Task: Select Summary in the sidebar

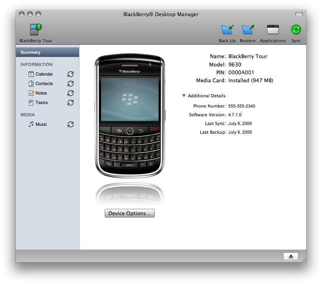Action: point(47,53)
